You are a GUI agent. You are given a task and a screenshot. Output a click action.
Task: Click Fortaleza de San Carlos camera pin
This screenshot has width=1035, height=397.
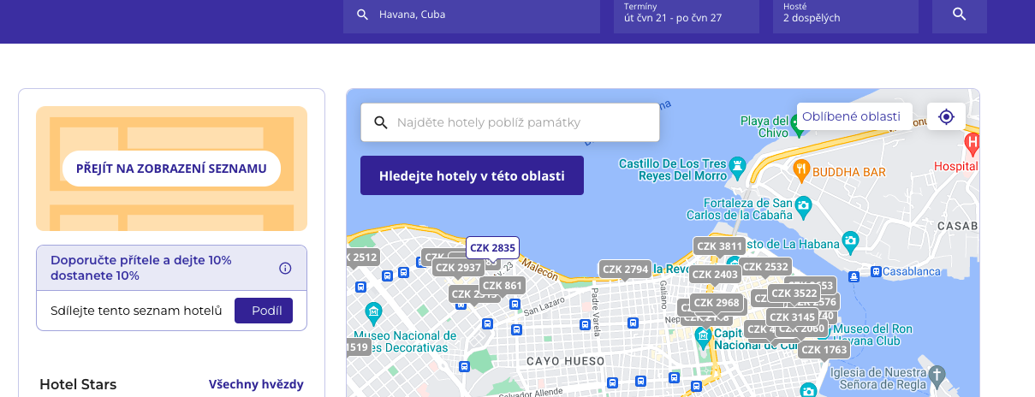803,206
